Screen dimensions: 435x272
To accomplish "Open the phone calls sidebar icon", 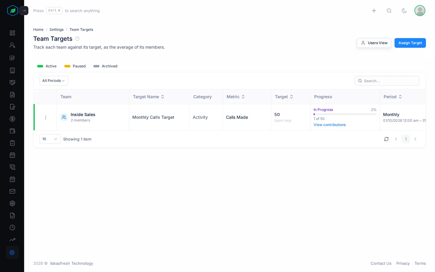I will [12, 167].
